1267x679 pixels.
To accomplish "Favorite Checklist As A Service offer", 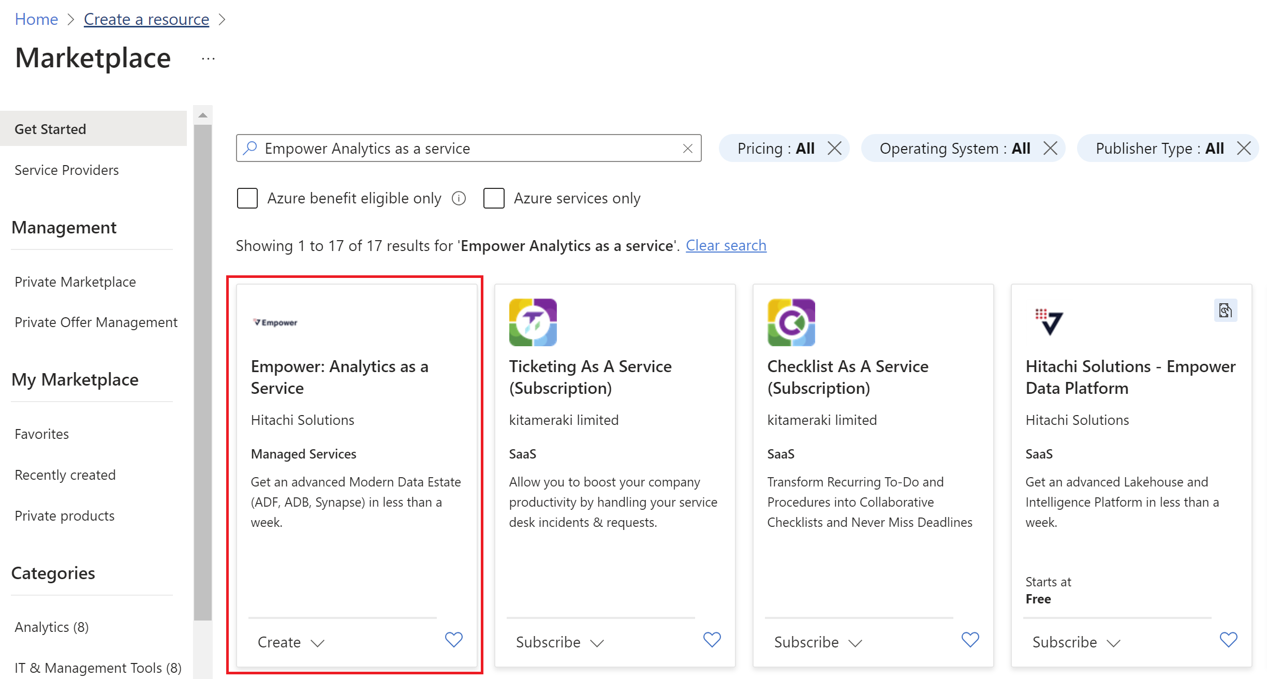I will coord(970,640).
